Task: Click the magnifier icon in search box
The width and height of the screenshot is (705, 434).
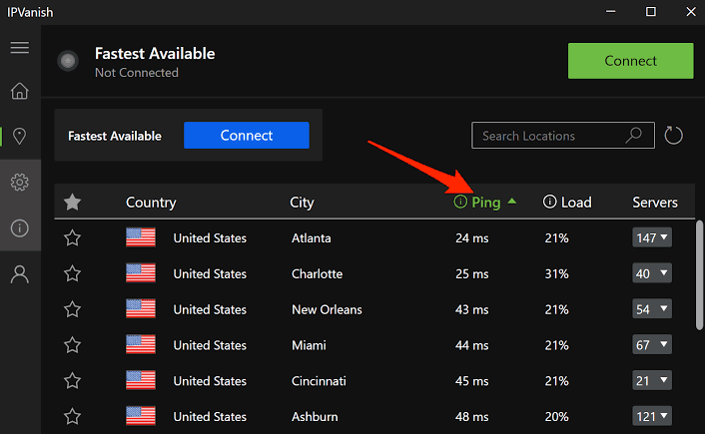Action: (634, 135)
